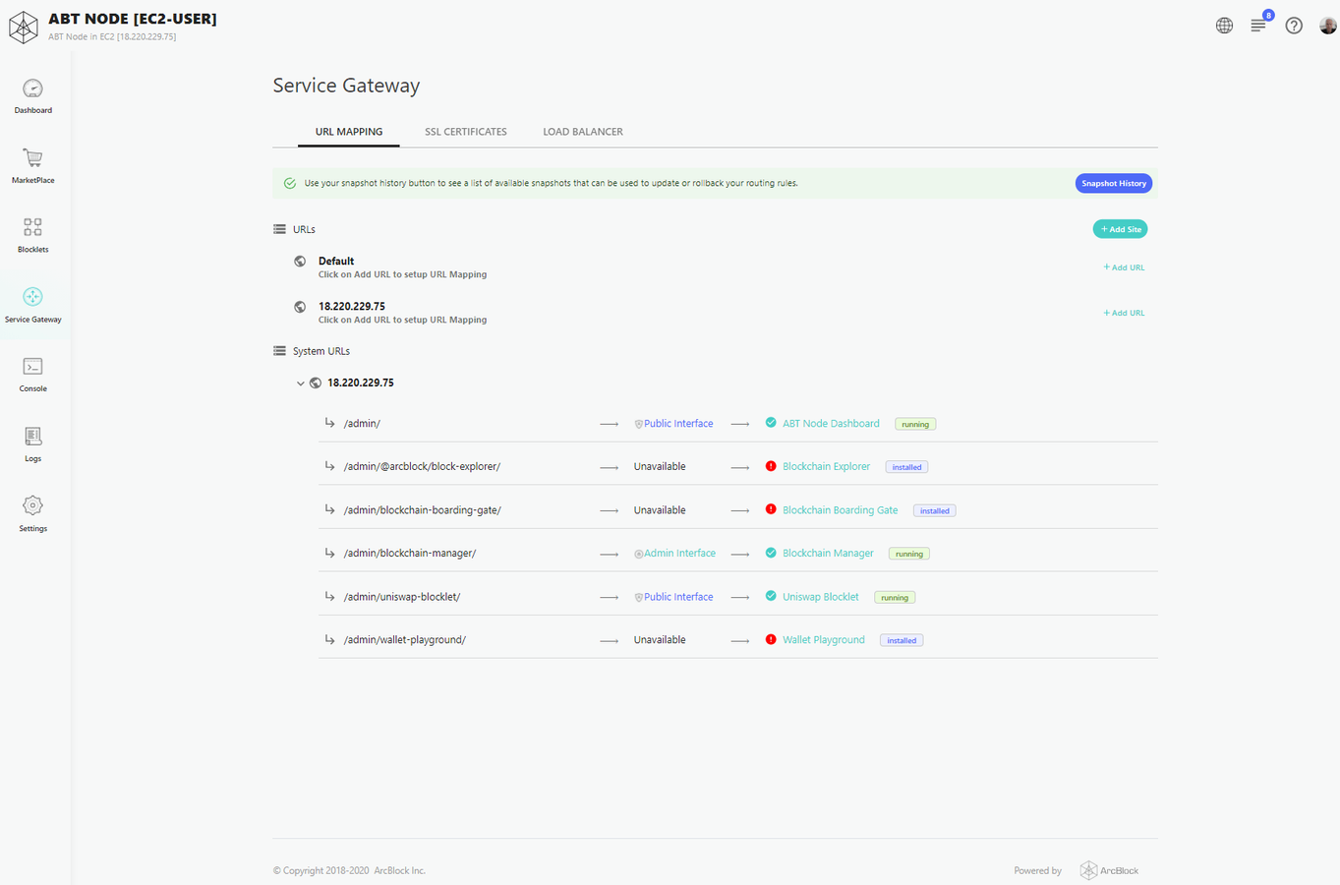Open the Settings gear icon

coord(32,506)
